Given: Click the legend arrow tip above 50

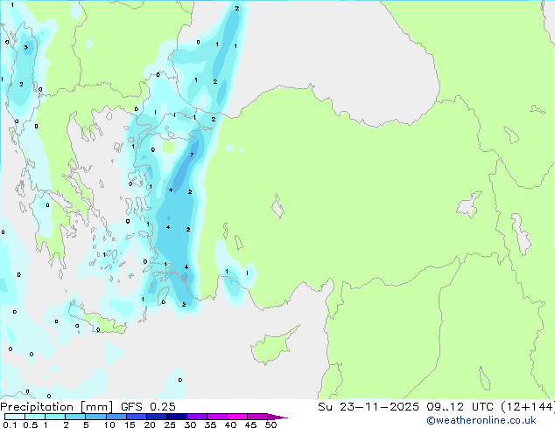Looking at the screenshot, I should (x=277, y=417).
